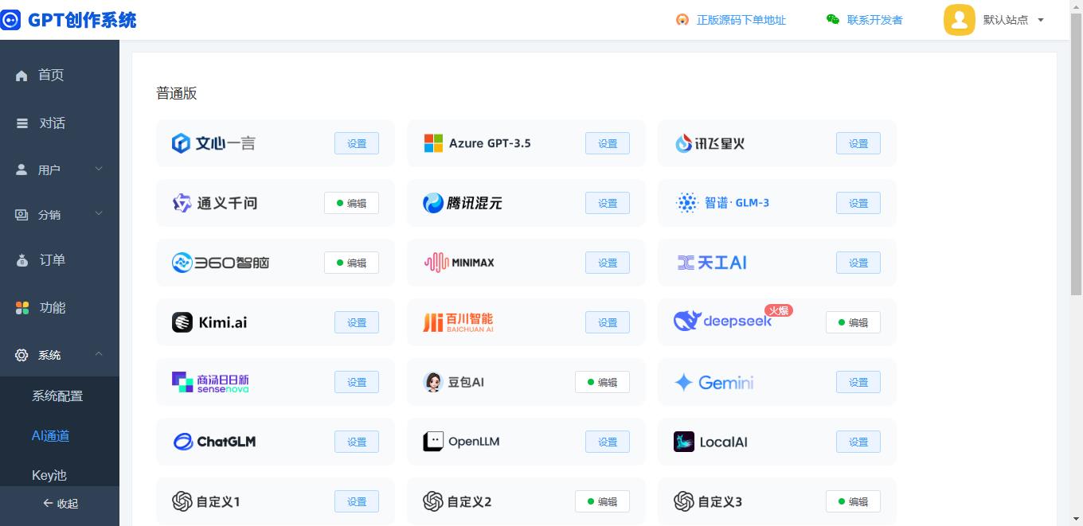The image size is (1083, 526).
Task: Click the Kimi.ai logo icon
Action: [182, 322]
